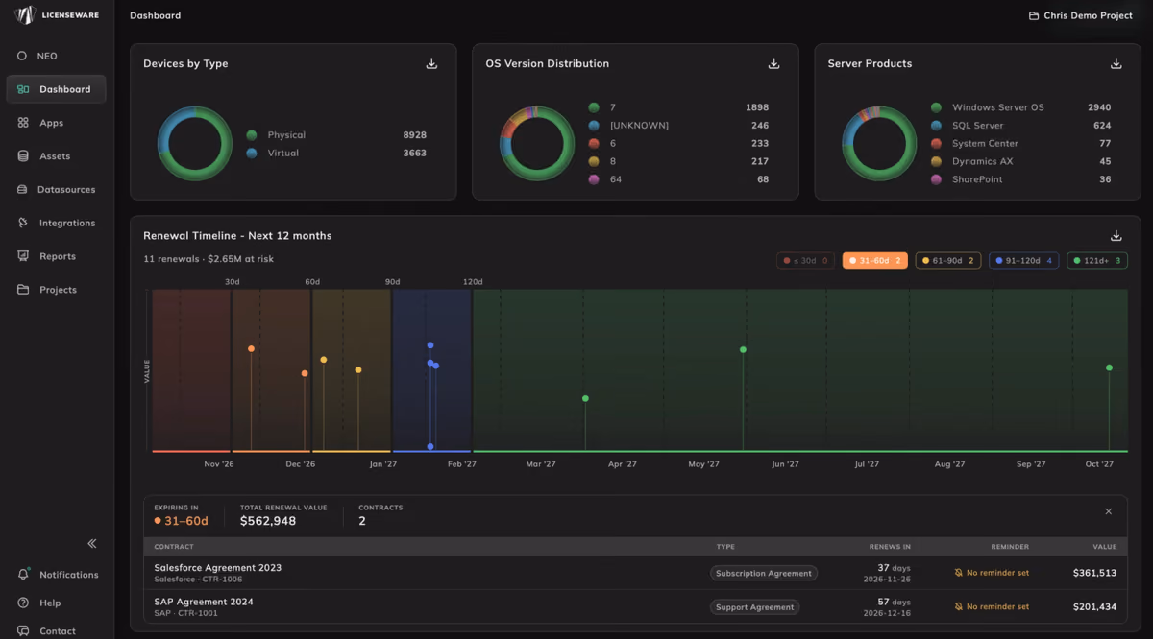Click the SharePoint legend entry
This screenshot has width=1153, height=639.
click(x=1020, y=179)
